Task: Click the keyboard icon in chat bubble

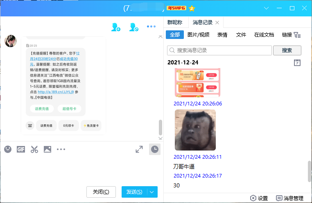Action: 30,126
